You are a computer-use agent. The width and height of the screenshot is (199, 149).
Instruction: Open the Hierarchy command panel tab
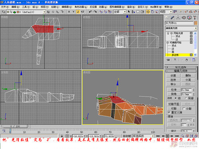[178, 17]
